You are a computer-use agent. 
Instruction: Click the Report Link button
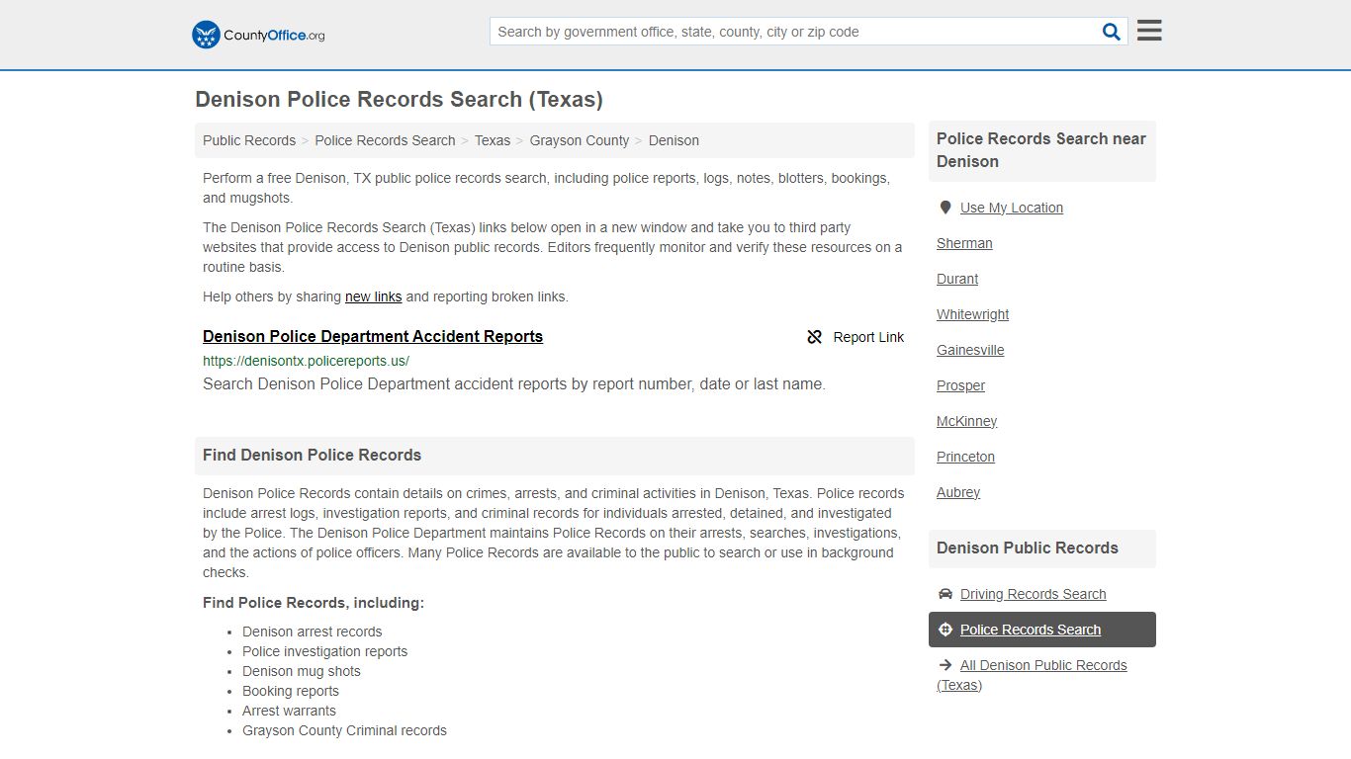tap(856, 337)
